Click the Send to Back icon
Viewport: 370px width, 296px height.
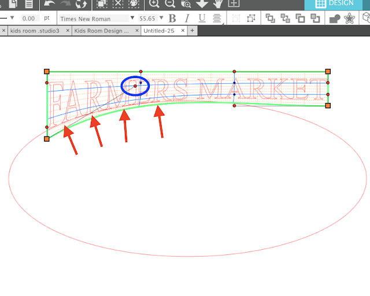click(285, 18)
